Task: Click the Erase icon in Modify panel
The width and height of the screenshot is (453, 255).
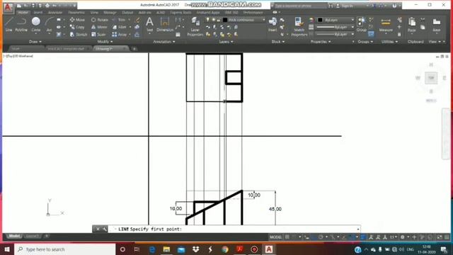Action: [137, 20]
